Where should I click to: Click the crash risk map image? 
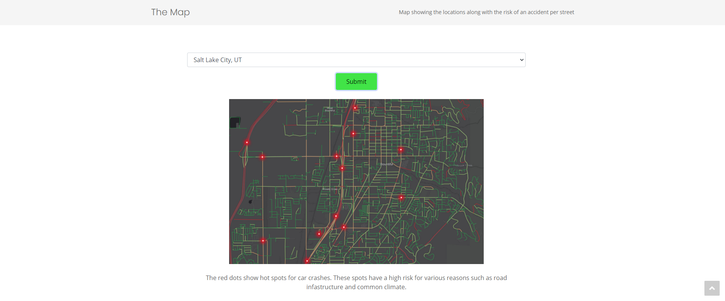tap(356, 181)
